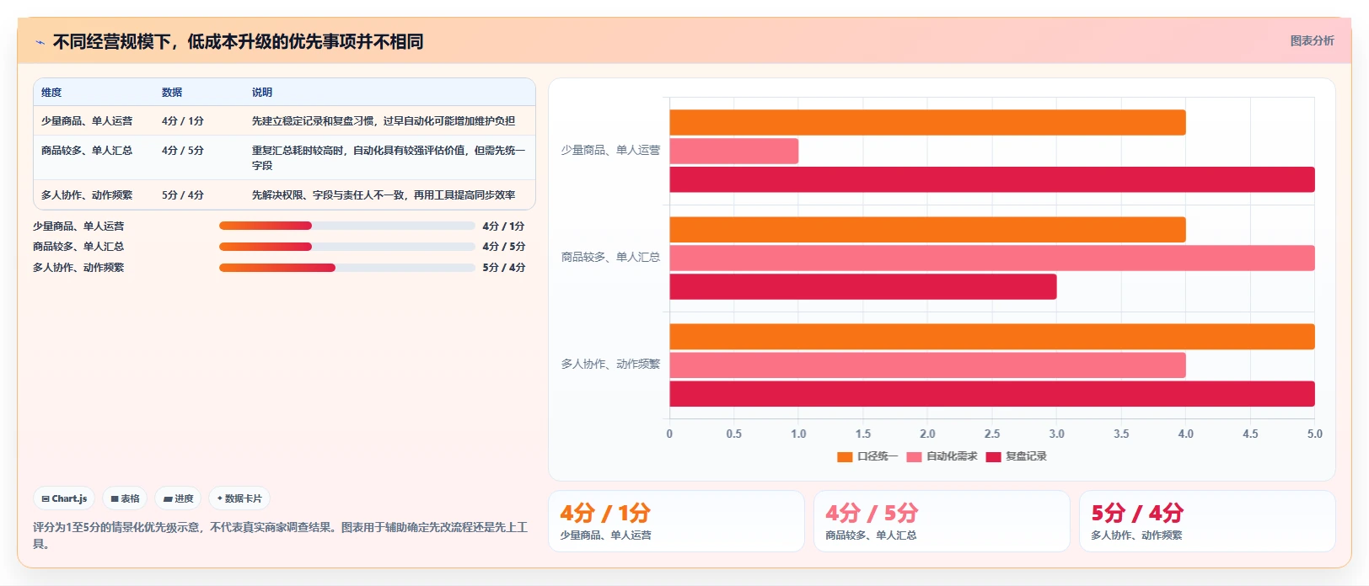Click the progress bar for 多人协作、动作频繁
Image resolution: width=1369 pixels, height=586 pixels.
347,268
